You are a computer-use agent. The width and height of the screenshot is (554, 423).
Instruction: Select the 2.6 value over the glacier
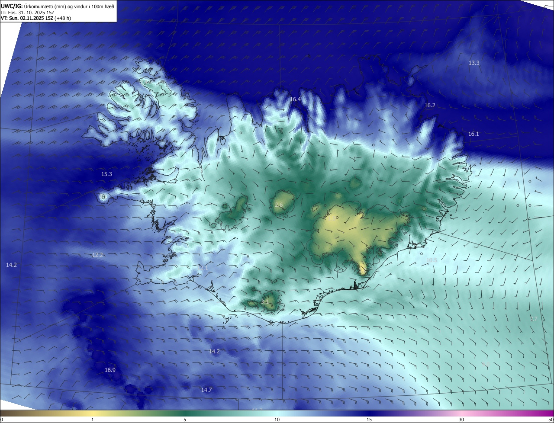[x=279, y=205]
